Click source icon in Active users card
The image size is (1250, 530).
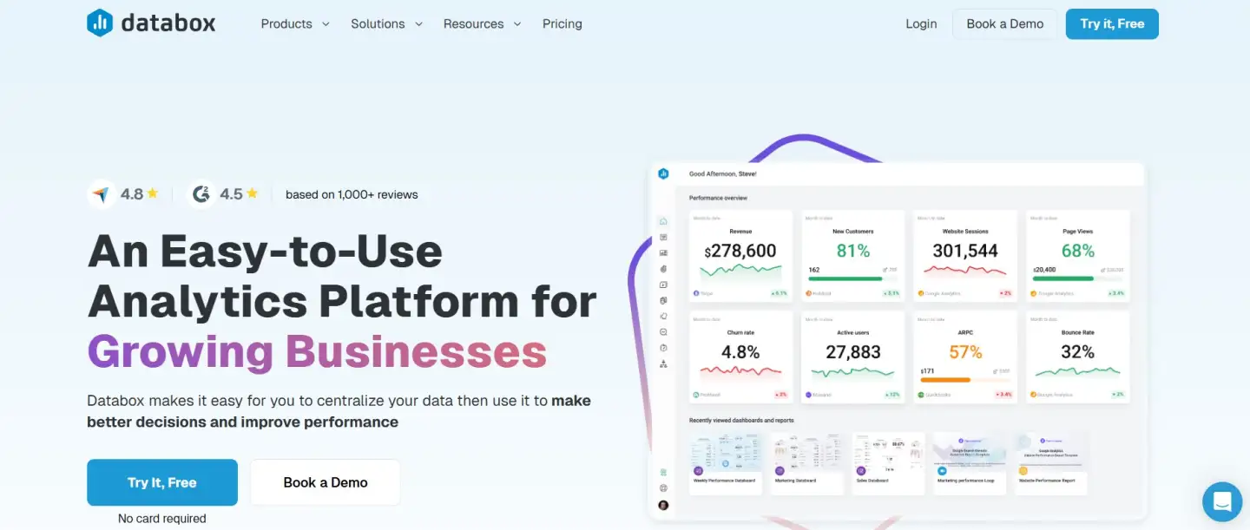808,395
